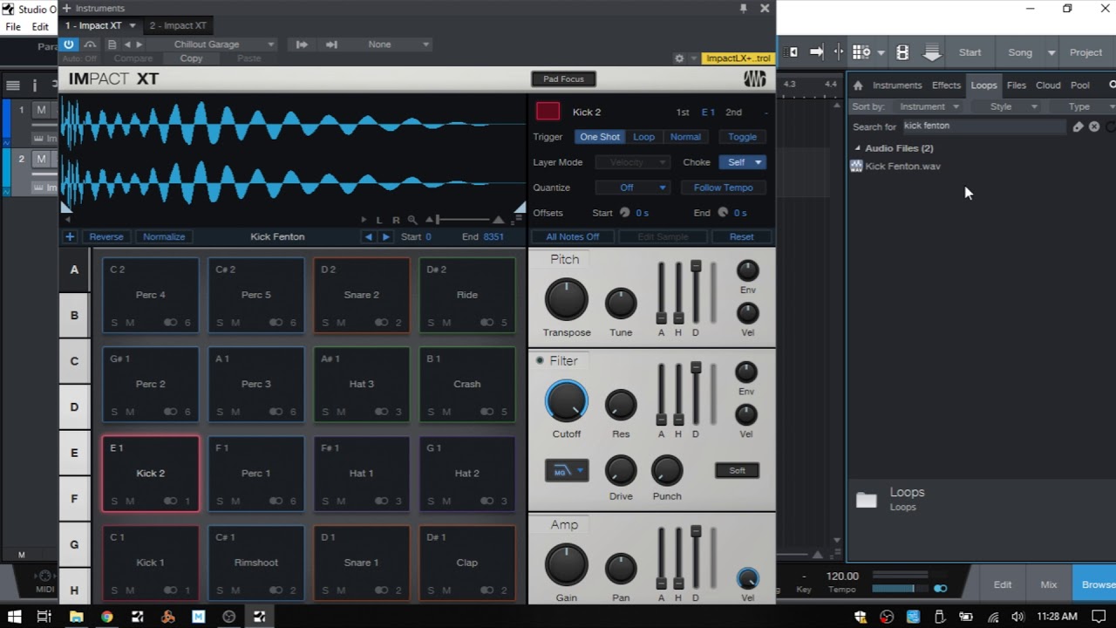The height and width of the screenshot is (628, 1116).
Task: Load the previous preset arrow
Action: coord(127,44)
